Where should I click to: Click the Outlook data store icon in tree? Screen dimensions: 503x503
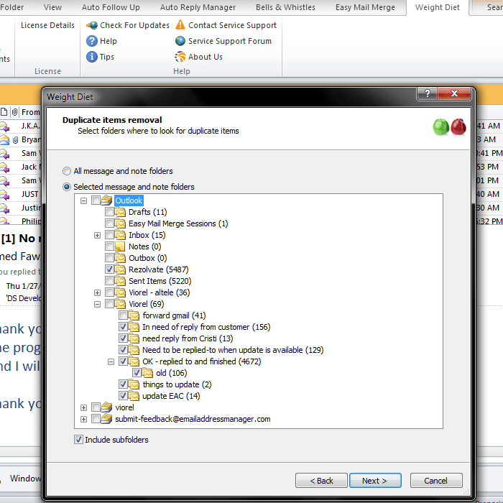pos(106,200)
